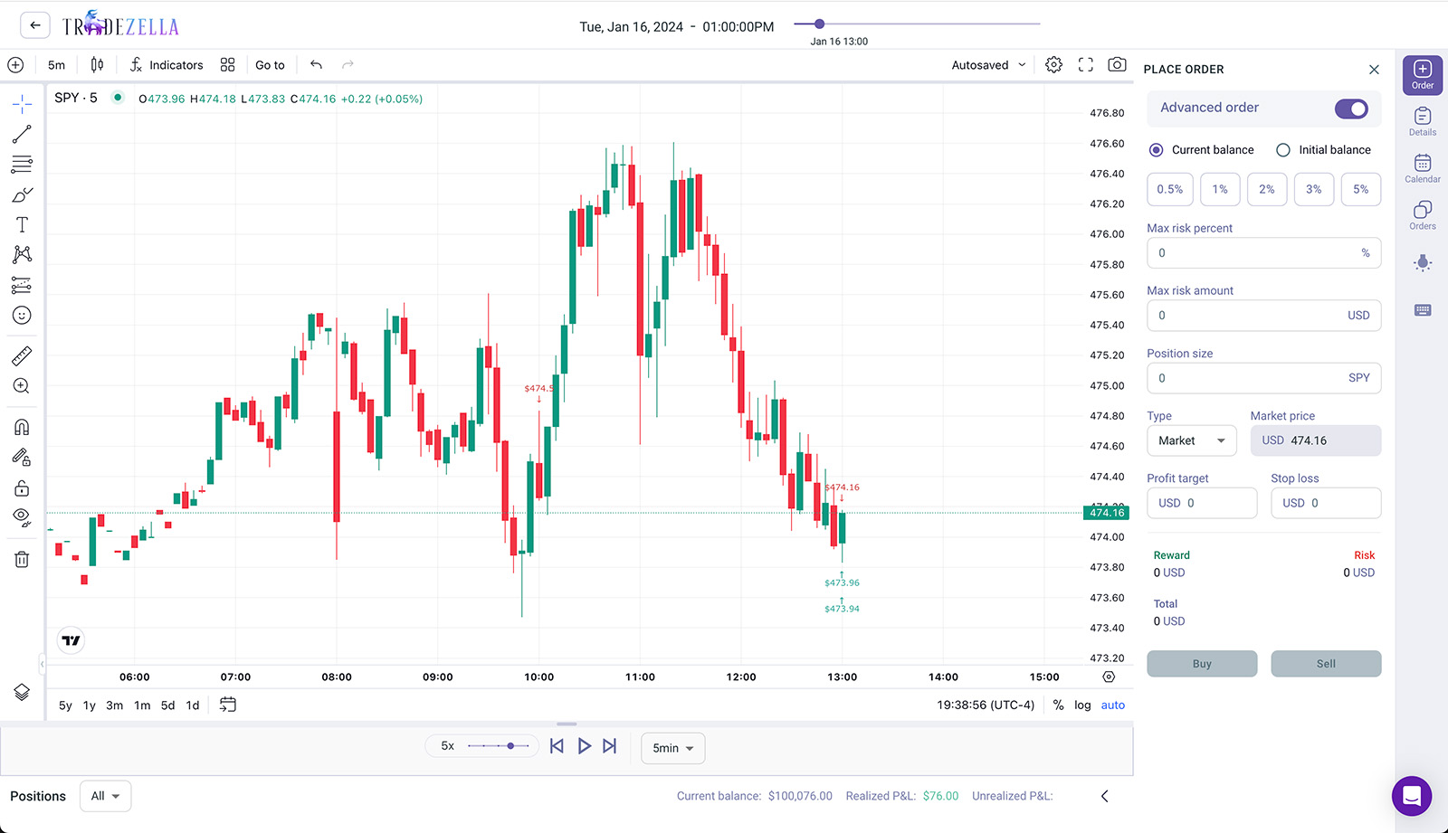Adjust the 5x playback speed slider

511,746
